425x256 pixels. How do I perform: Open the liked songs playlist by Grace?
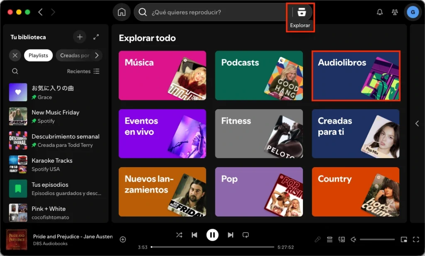56,92
